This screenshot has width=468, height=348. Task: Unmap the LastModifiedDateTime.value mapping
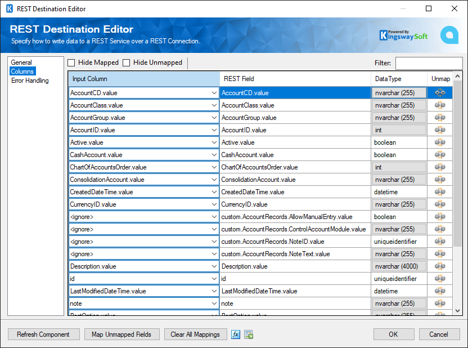(x=439, y=291)
